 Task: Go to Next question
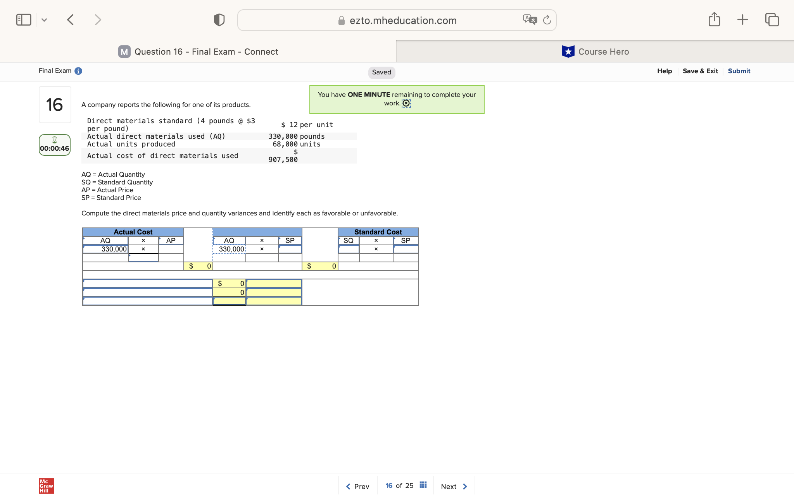coord(454,486)
